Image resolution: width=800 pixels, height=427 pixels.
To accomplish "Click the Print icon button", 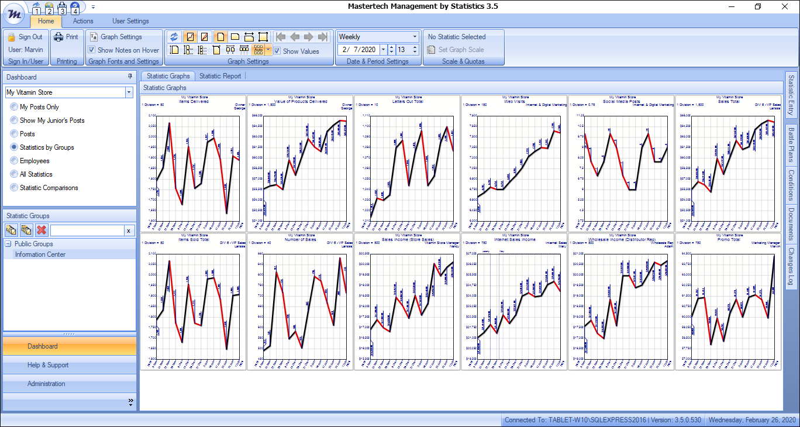I will 66,37.
